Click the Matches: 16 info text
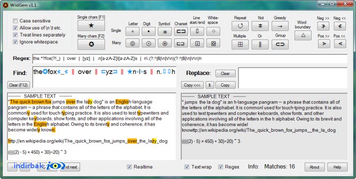Image resolution: width=356 pixels, height=179 pixels. coord(280,167)
